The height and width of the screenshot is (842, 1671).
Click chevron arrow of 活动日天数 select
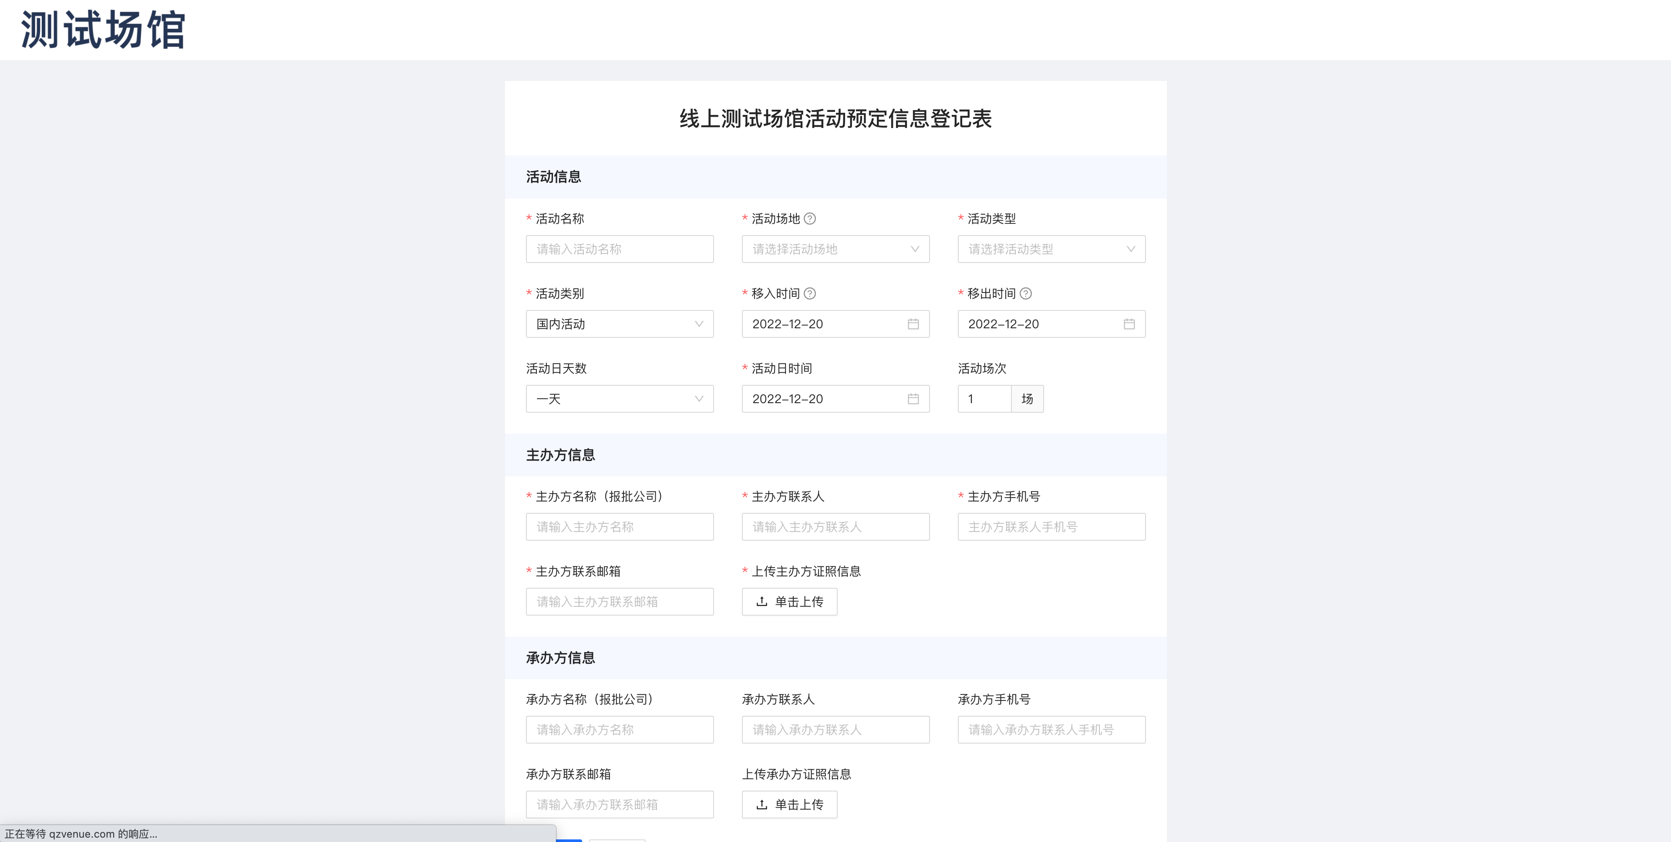(x=699, y=399)
